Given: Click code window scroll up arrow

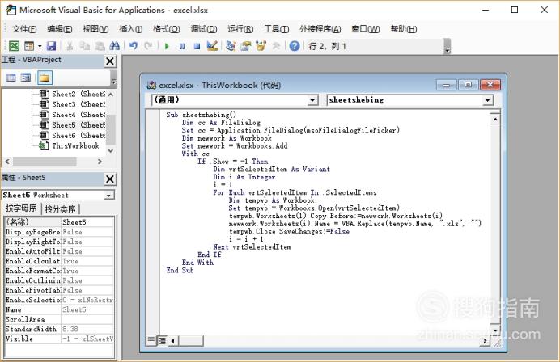Looking at the screenshot, I should pyautogui.click(x=495, y=119).
